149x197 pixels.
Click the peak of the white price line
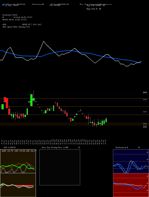[44, 41]
